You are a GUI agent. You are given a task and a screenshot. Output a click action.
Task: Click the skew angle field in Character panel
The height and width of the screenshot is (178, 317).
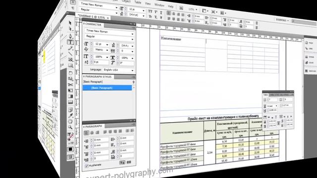tap(127, 63)
